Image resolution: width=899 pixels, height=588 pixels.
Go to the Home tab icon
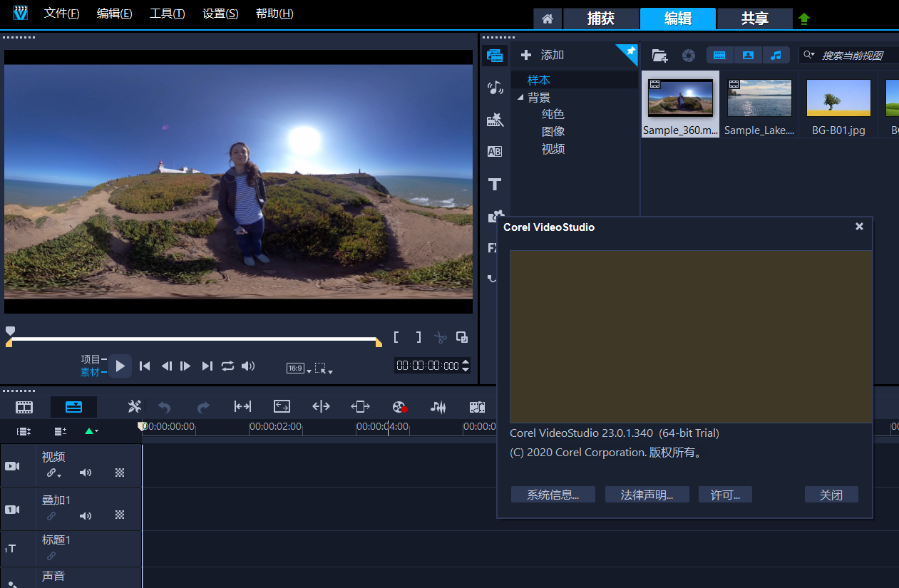point(548,19)
